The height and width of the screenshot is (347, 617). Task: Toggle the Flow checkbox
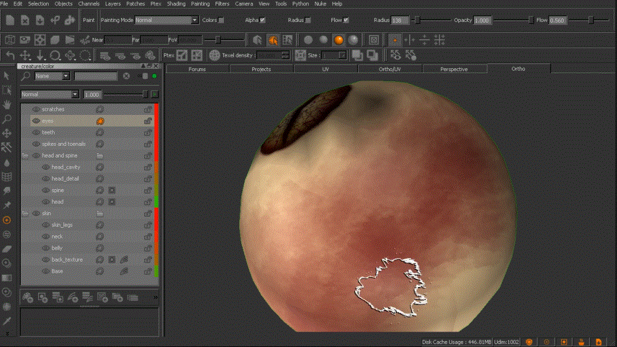pos(346,20)
